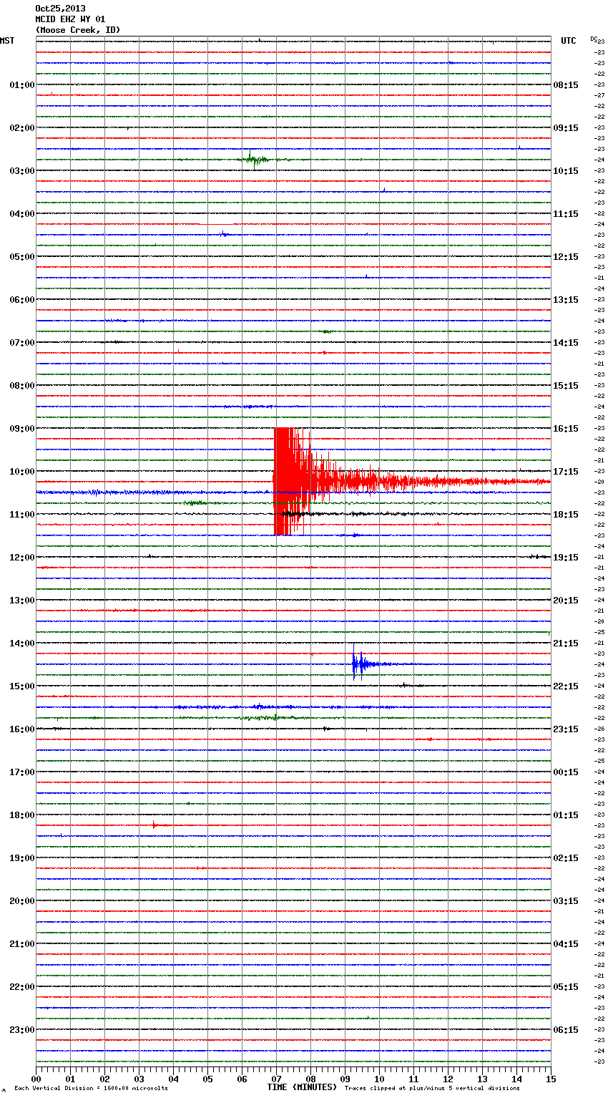Image resolution: width=608 pixels, height=1098 pixels.
Task: Click the UTC time label "19:15"
Action: click(x=566, y=558)
